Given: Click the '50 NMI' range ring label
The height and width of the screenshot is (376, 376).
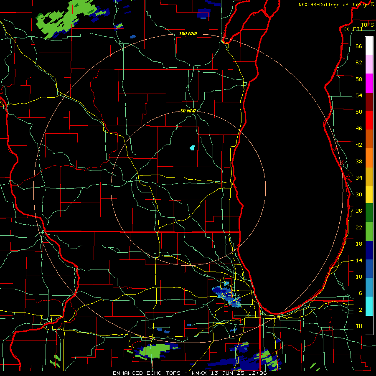Looking at the screenshot, I should point(188,111).
